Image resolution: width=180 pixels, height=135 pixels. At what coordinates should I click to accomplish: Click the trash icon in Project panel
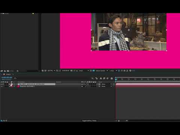click(x=17, y=71)
